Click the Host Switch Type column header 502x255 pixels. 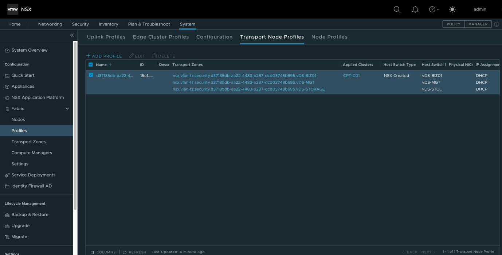coord(400,65)
